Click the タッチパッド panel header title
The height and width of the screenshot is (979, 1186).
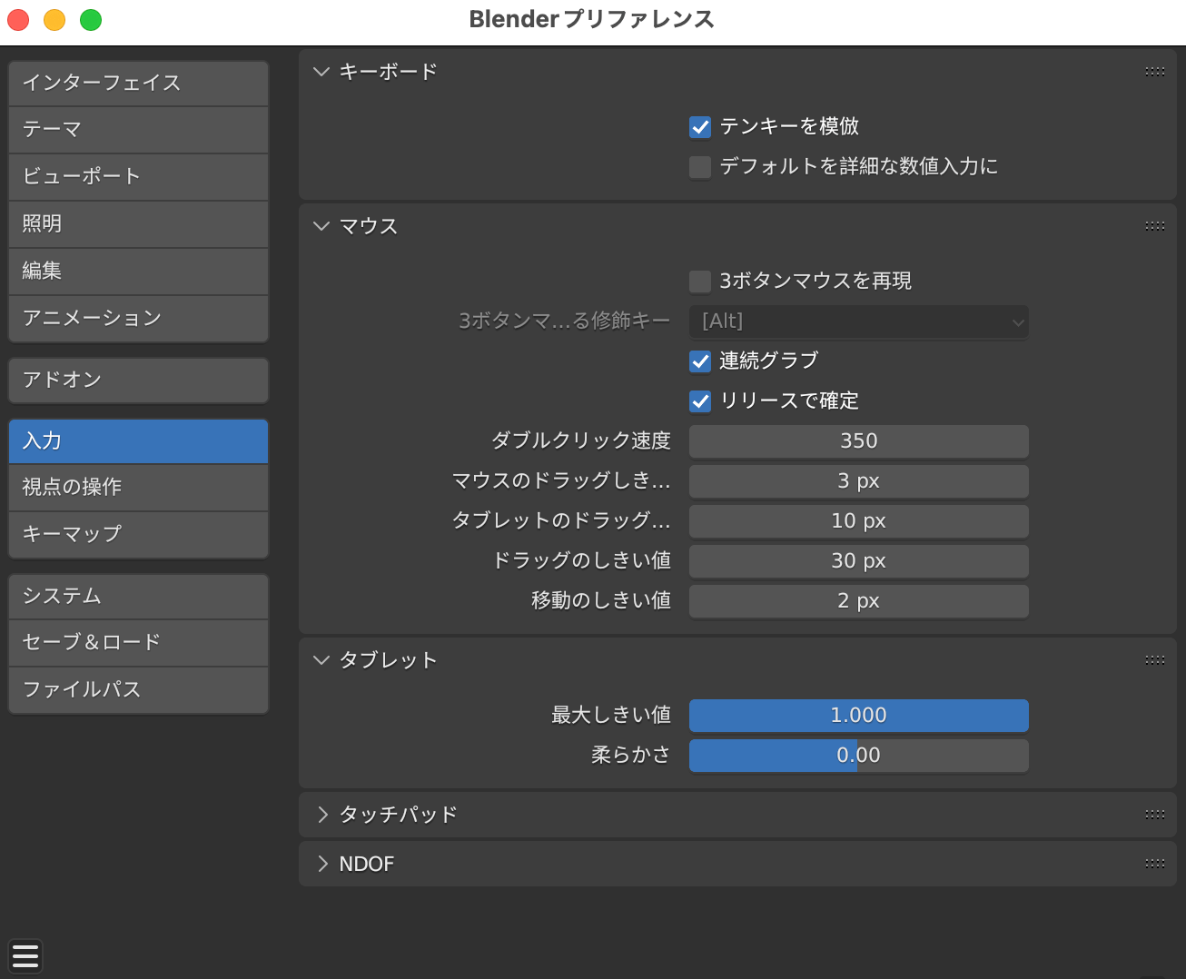coord(399,815)
